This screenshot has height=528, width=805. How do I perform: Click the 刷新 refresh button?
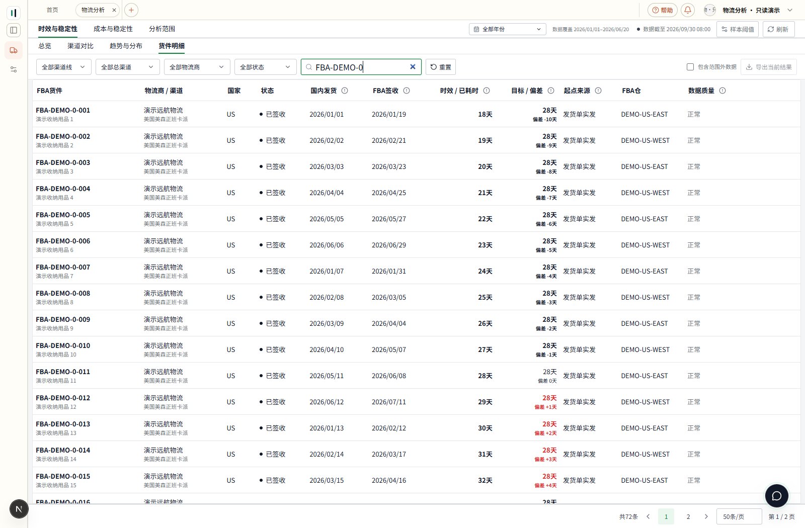(x=778, y=29)
